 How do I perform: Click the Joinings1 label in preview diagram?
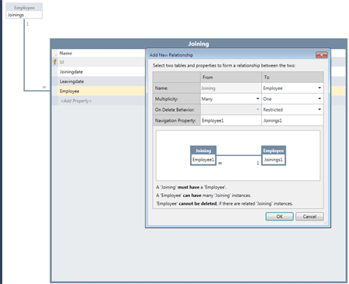click(x=273, y=160)
